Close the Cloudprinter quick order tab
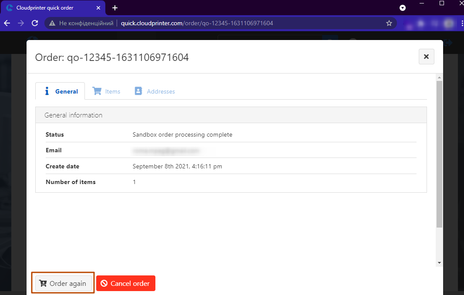 [x=98, y=8]
